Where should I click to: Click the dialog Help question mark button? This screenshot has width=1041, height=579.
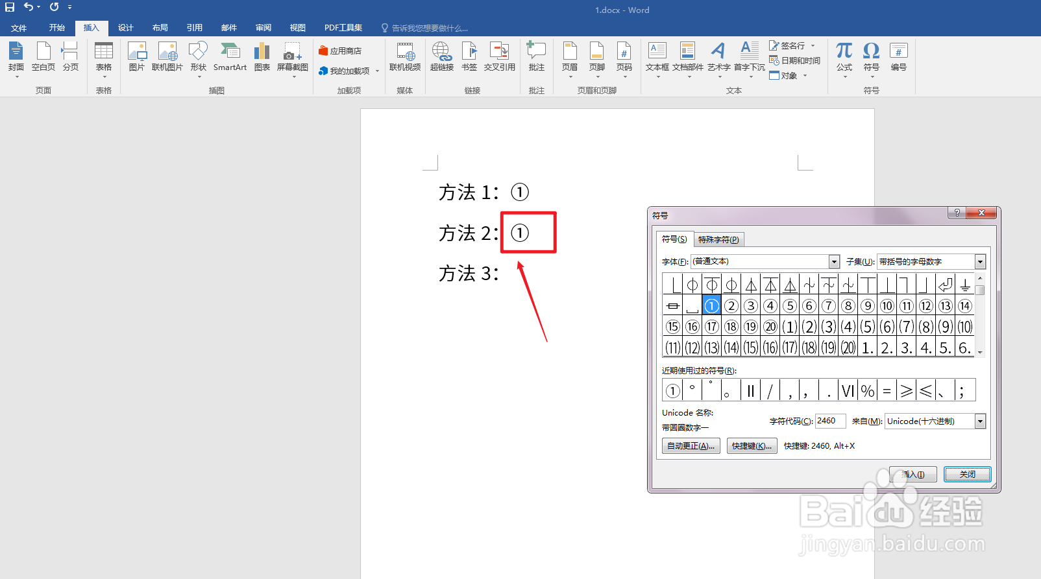[957, 213]
